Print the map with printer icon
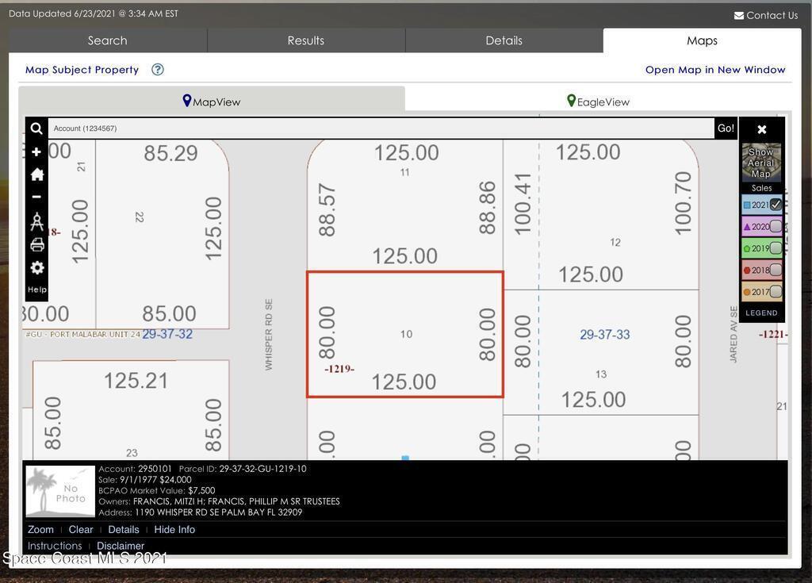 pos(36,245)
